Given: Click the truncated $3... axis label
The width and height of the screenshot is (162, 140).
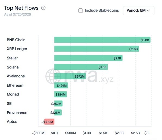Looking at the screenshot, I should [x=147, y=133].
